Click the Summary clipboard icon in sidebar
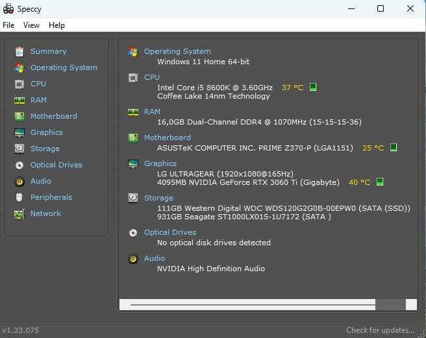This screenshot has height=338, width=426. pyautogui.click(x=19, y=52)
